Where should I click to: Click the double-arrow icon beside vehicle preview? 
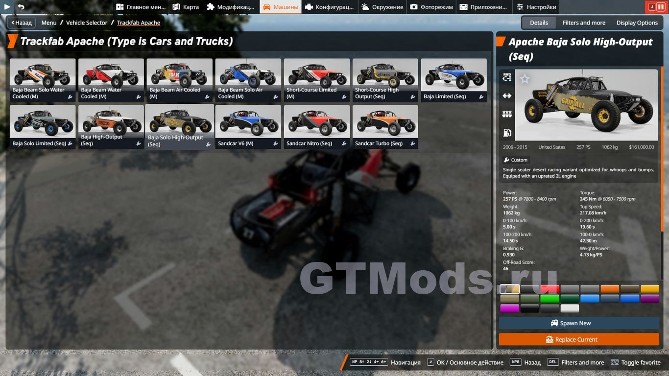[507, 96]
